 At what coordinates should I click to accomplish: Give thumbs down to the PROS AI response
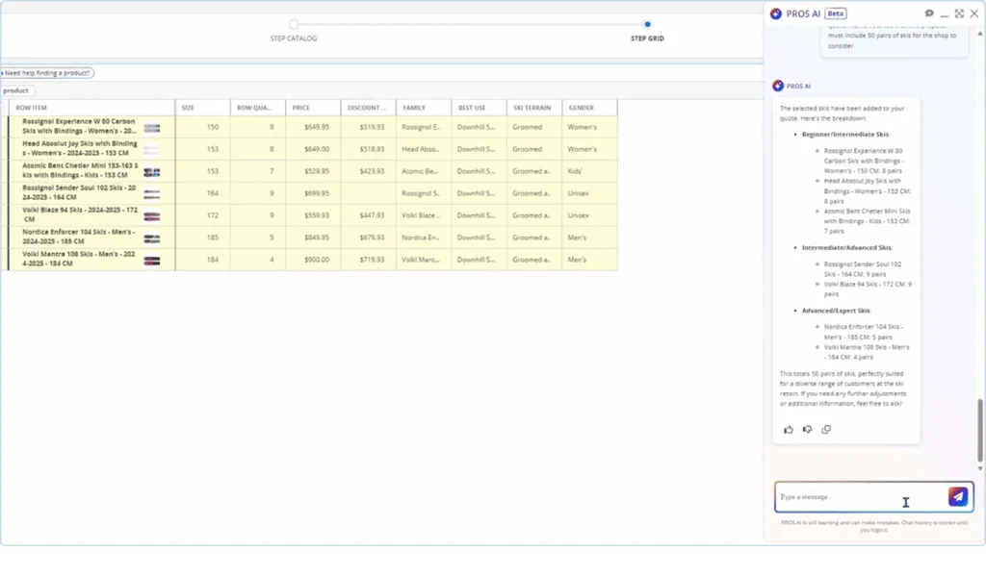(x=808, y=430)
